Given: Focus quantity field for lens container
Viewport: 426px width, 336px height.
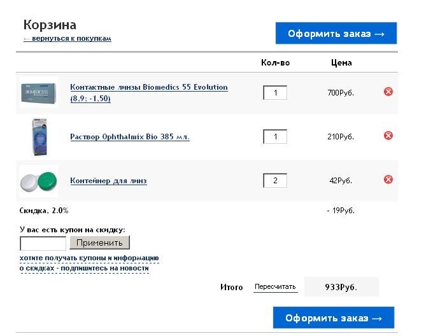Looking at the screenshot, I should 275,181.
